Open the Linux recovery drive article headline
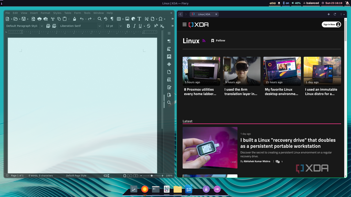Viewport: 351px width, 197px height. tap(288, 143)
